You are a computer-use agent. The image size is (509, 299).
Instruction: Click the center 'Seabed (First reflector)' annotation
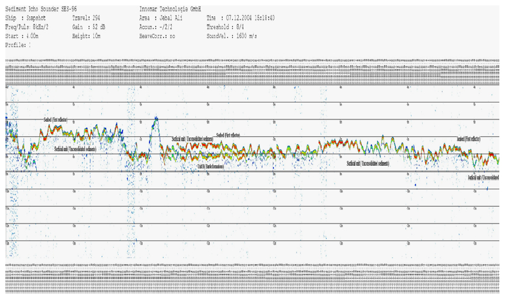point(228,136)
